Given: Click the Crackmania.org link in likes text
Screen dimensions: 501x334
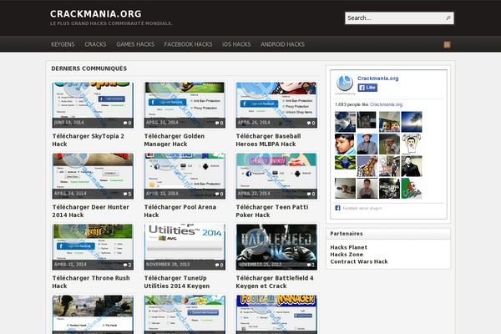Looking at the screenshot, I should pyautogui.click(x=387, y=104).
